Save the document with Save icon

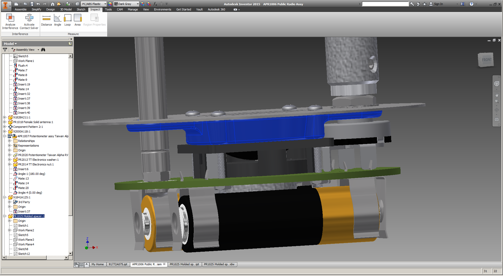point(32,4)
